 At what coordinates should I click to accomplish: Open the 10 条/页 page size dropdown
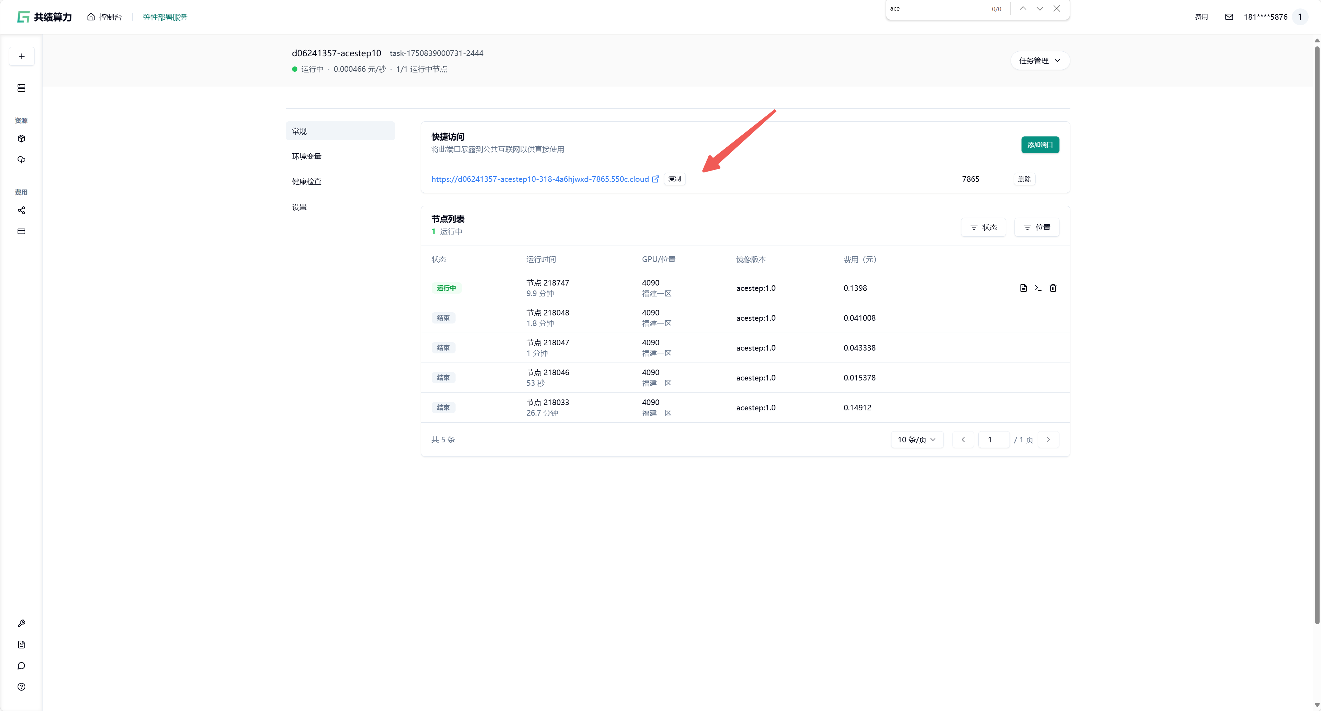(916, 440)
